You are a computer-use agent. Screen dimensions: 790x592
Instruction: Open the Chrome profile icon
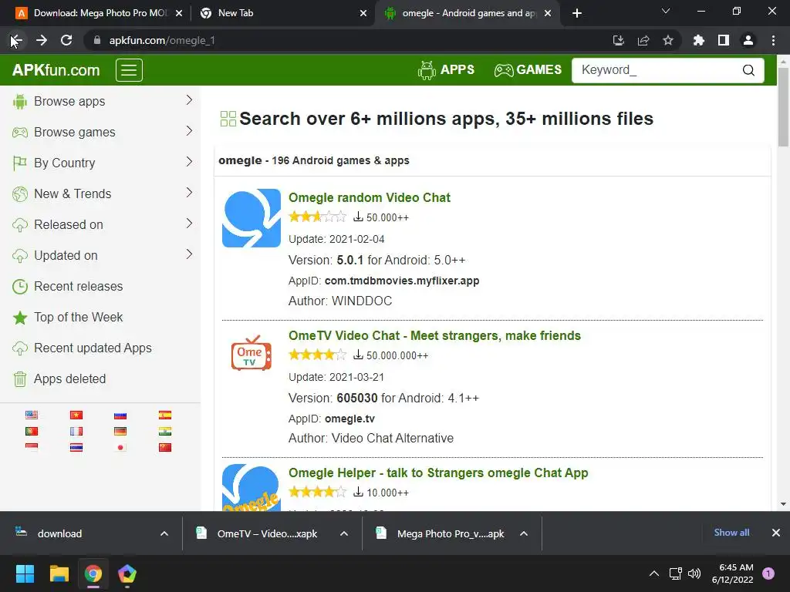tap(748, 40)
